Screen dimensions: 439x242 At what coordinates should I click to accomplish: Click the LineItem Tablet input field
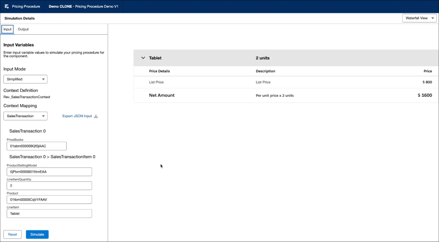tap(49, 213)
